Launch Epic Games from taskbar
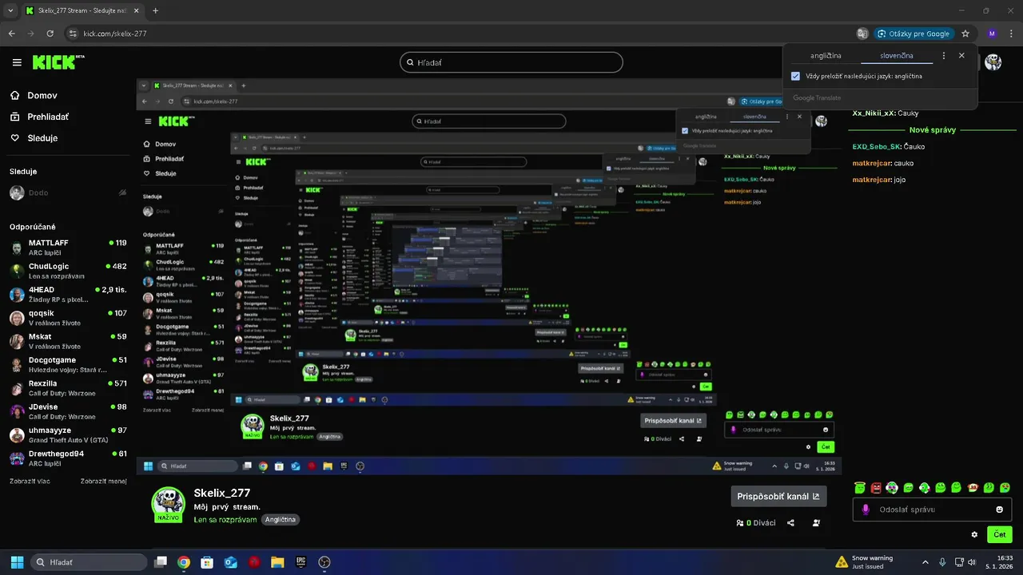Viewport: 1023px width, 575px height. point(301,562)
